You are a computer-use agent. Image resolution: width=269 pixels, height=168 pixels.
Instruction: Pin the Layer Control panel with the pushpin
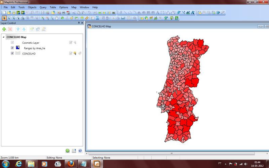coord(79,23)
